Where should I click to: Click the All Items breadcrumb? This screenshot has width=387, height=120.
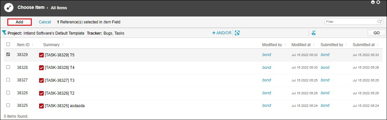click(59, 8)
